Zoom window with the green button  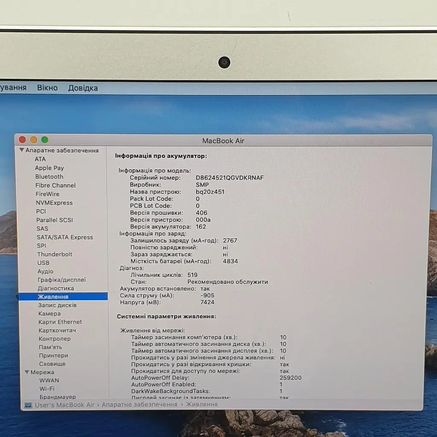click(45, 140)
